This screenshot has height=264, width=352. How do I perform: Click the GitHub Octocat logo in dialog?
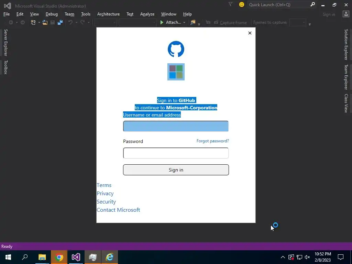point(176,49)
